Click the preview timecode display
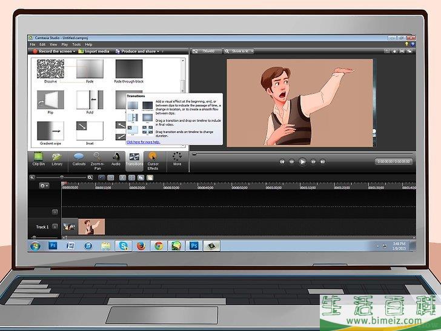Image resolution: width=441 pixels, height=331 pixels. pyautogui.click(x=394, y=161)
